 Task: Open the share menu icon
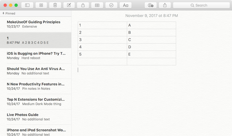pyautogui.click(x=165, y=5)
